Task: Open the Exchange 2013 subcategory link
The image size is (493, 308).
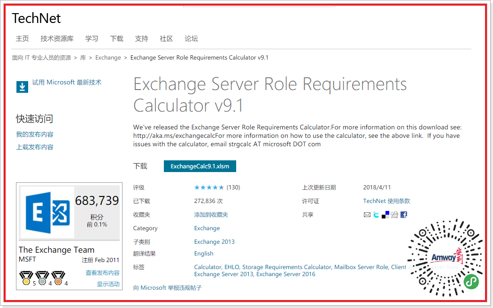Action: click(x=215, y=242)
